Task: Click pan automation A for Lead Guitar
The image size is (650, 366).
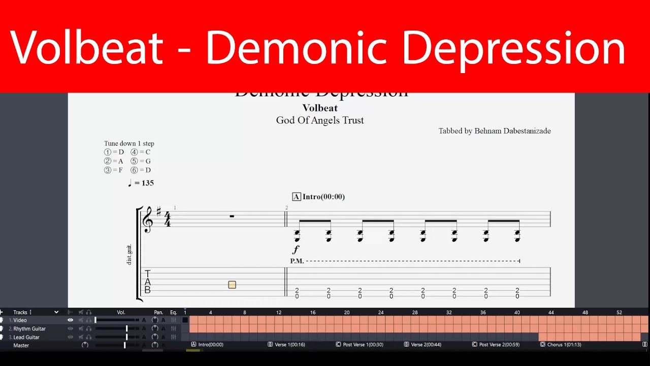Action: point(163,337)
